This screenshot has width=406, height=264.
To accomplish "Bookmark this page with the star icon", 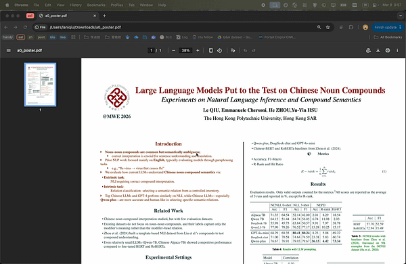I will pyautogui.click(x=328, y=27).
